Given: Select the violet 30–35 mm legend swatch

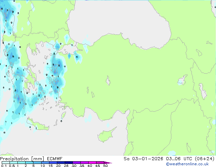Looking at the screenshot, I should coord(76,163).
